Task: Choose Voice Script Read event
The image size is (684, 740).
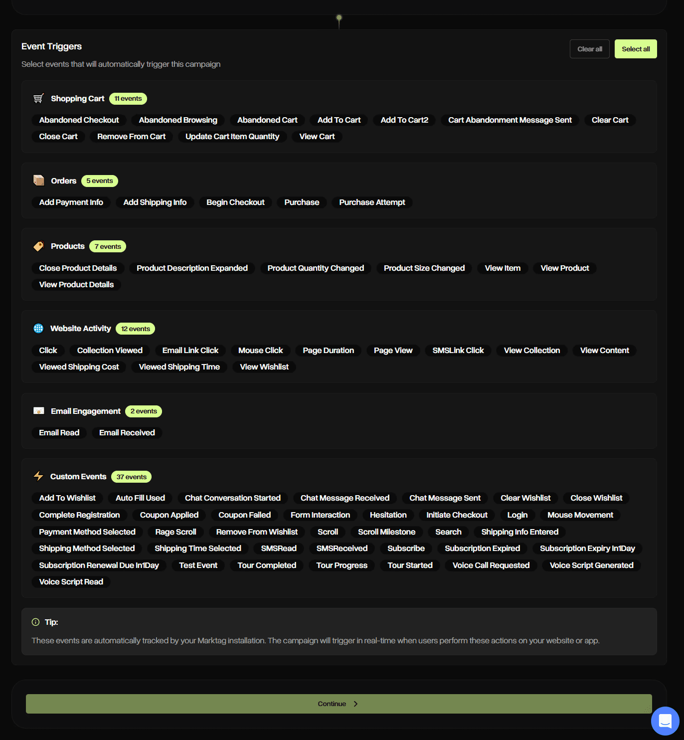Action: (x=71, y=582)
